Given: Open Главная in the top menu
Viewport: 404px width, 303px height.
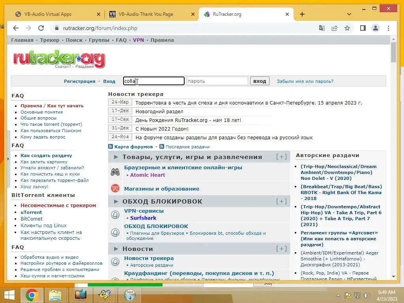Looking at the screenshot, I should pos(22,40).
